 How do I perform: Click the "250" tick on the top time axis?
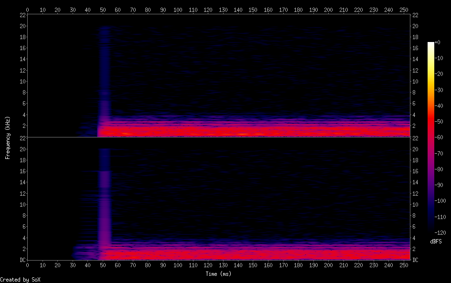coord(404,10)
